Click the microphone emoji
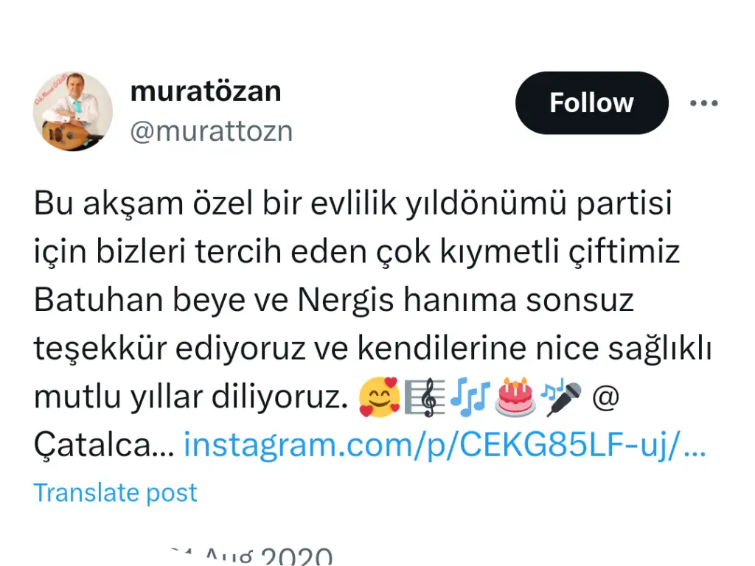Screen dimensions: 755x566 (x=560, y=398)
